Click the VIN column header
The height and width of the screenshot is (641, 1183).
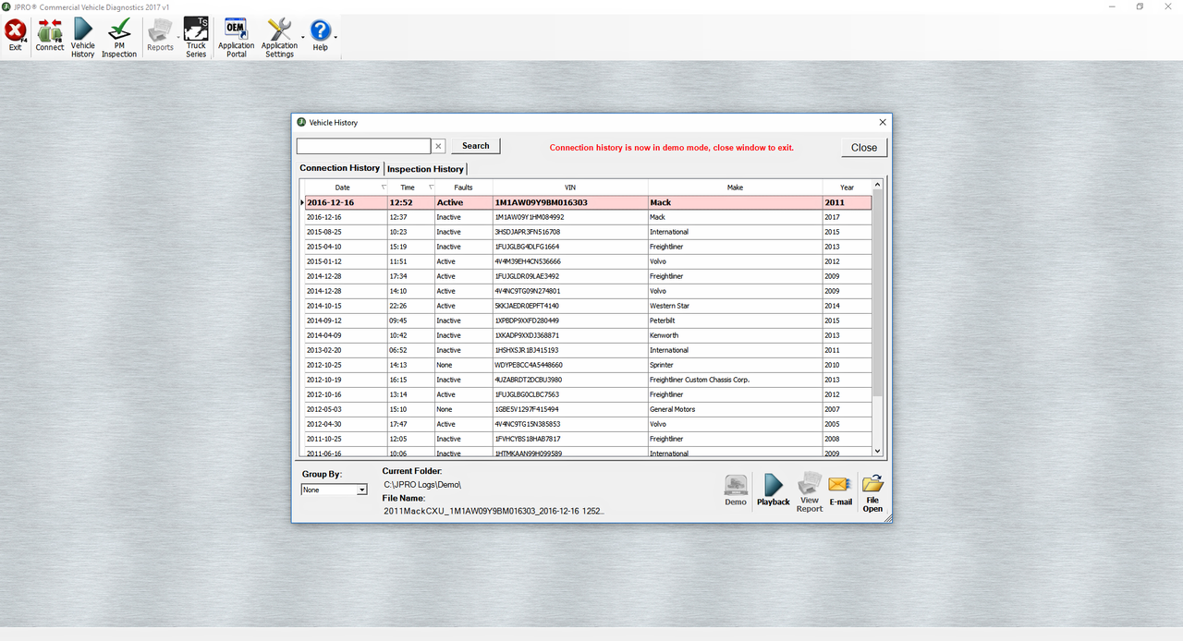coord(570,187)
